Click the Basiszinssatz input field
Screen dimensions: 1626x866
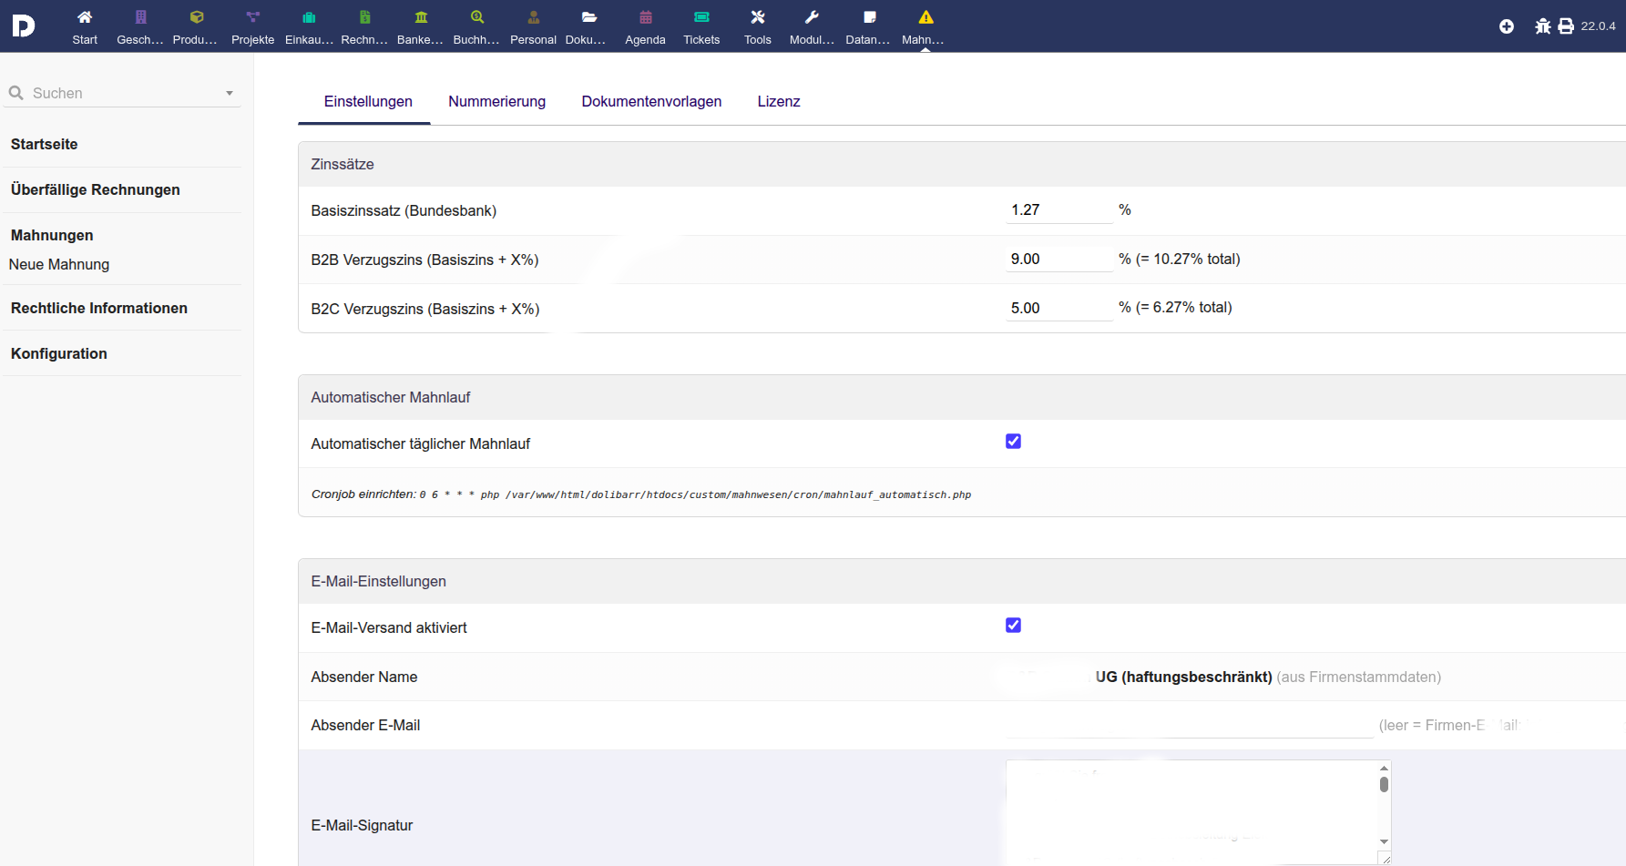tap(1058, 210)
